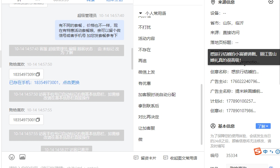This screenshot has height=168, width=280.
Task: Click the 创意id row
Action: tap(233, 111)
